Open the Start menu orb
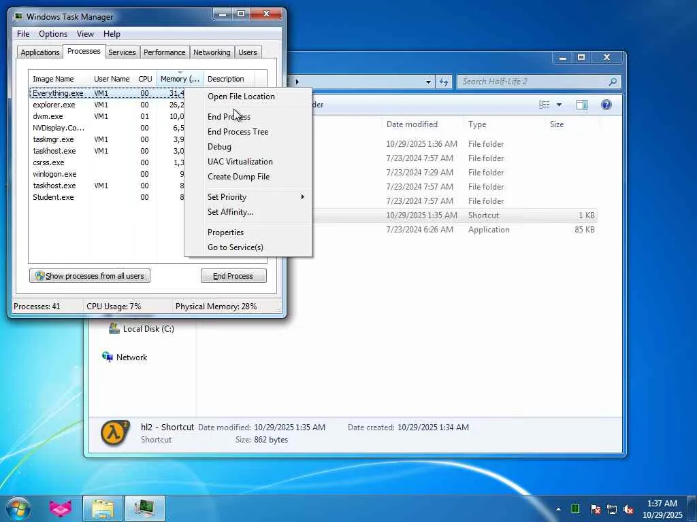The width and height of the screenshot is (697, 522). pos(18,508)
